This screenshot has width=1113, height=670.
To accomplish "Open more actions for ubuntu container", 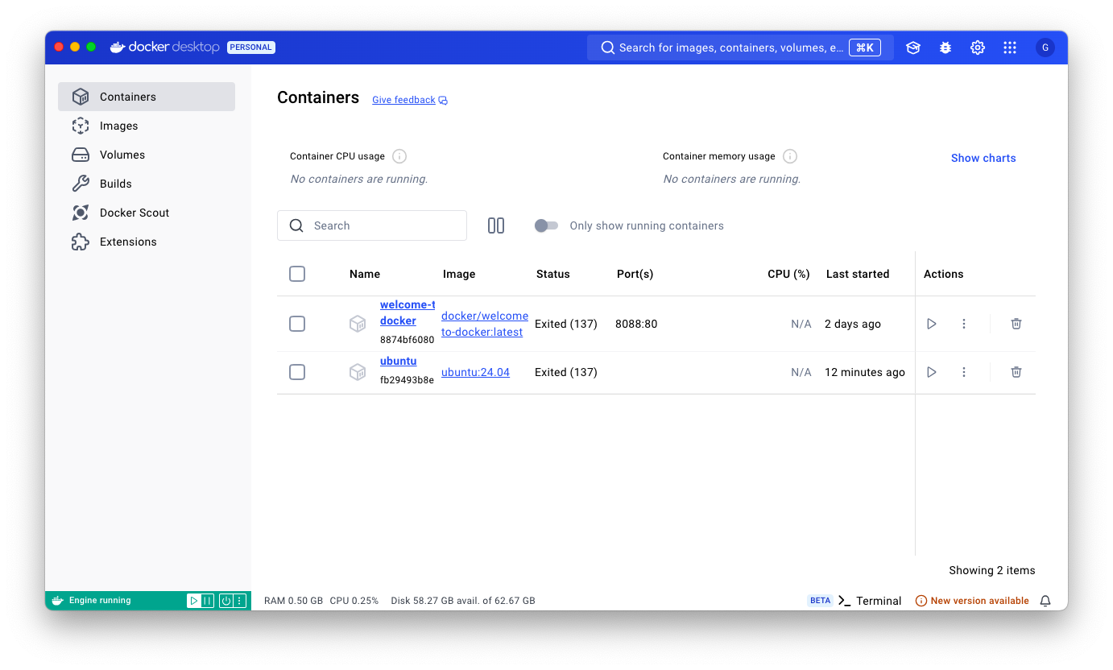I will [964, 372].
